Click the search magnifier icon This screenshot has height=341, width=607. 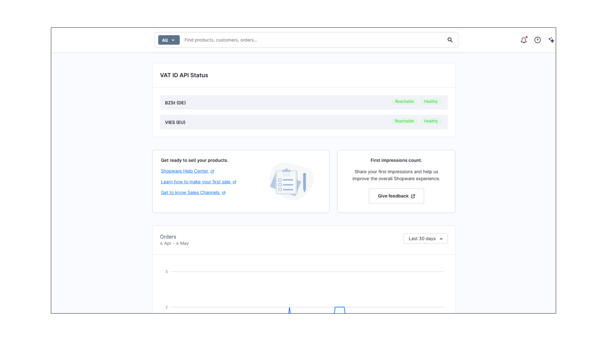click(x=450, y=40)
